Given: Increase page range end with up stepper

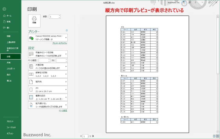Looking at the screenshot, I should click(66, 60).
